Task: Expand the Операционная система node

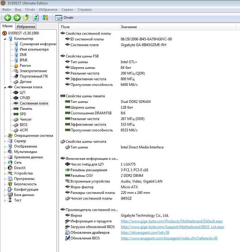Action: pos(5,136)
